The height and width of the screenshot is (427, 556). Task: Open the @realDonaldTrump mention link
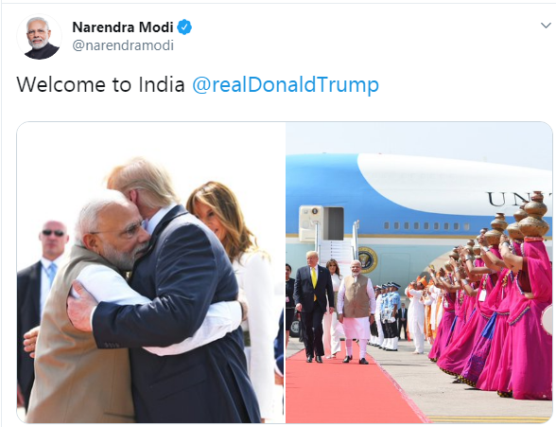[286, 84]
